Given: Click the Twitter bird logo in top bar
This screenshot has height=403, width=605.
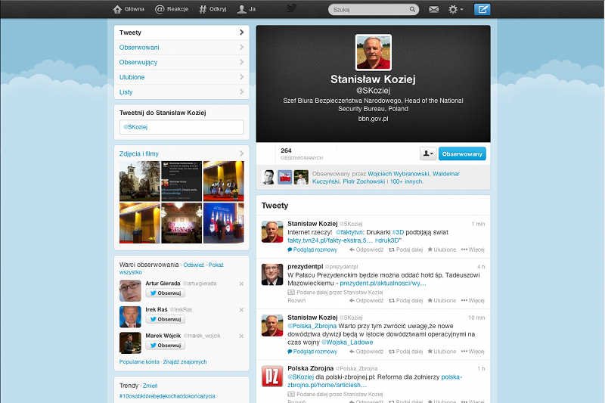Looking at the screenshot, I should tap(292, 8).
